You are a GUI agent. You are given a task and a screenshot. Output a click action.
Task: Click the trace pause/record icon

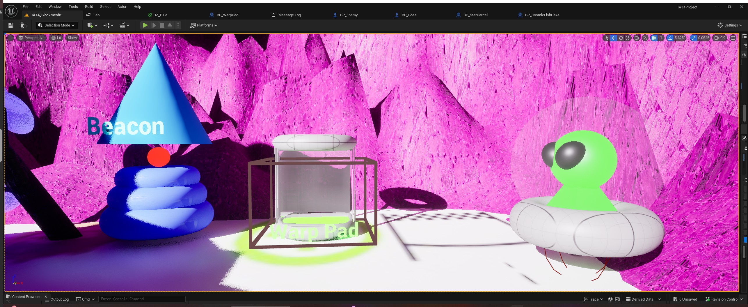(610, 299)
